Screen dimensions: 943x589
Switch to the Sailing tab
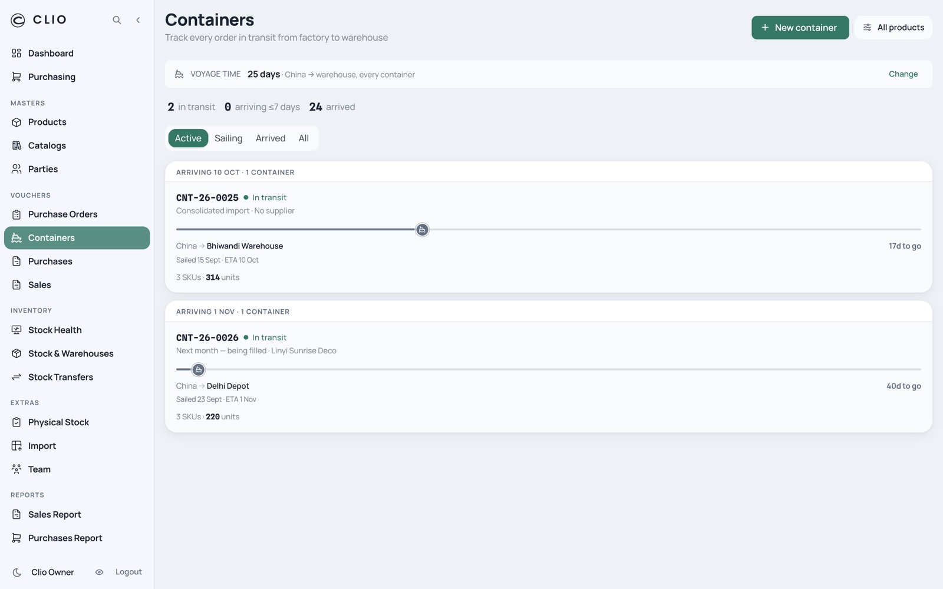tap(228, 138)
